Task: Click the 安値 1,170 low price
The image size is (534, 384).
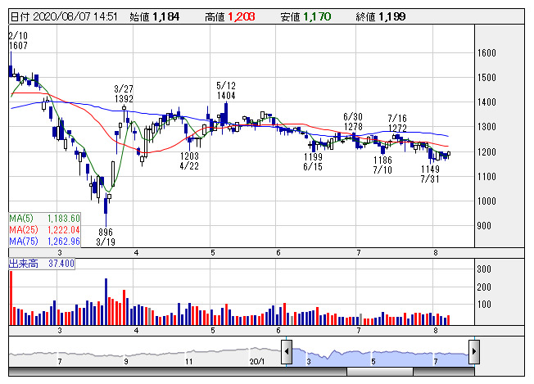Action: [305, 16]
